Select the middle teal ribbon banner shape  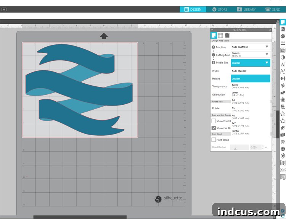click(x=79, y=88)
